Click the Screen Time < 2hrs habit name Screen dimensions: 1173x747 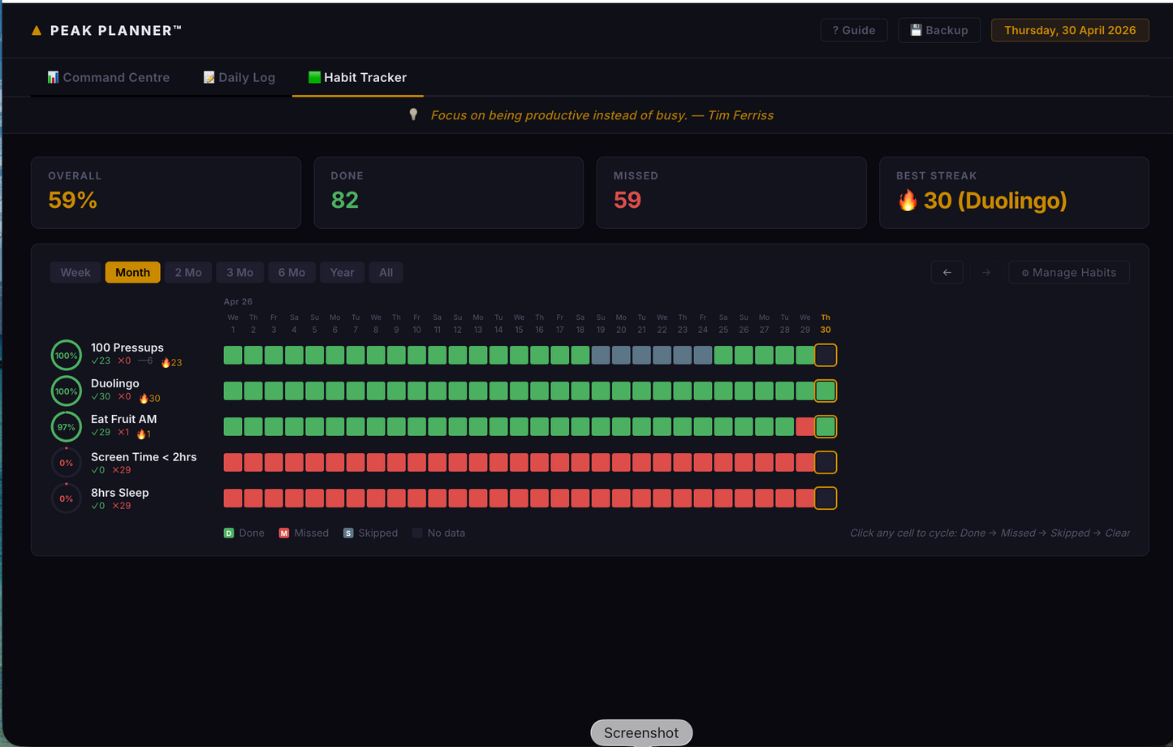click(x=144, y=457)
